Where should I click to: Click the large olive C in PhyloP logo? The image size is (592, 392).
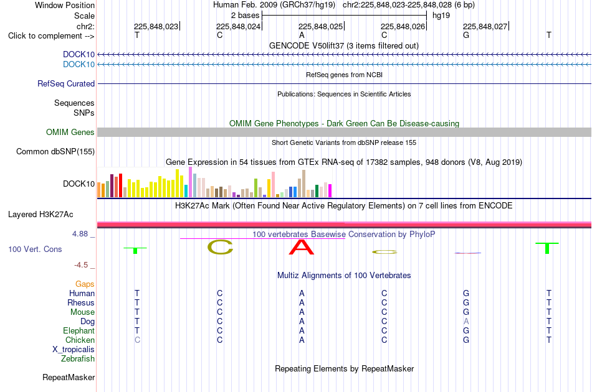(220, 247)
